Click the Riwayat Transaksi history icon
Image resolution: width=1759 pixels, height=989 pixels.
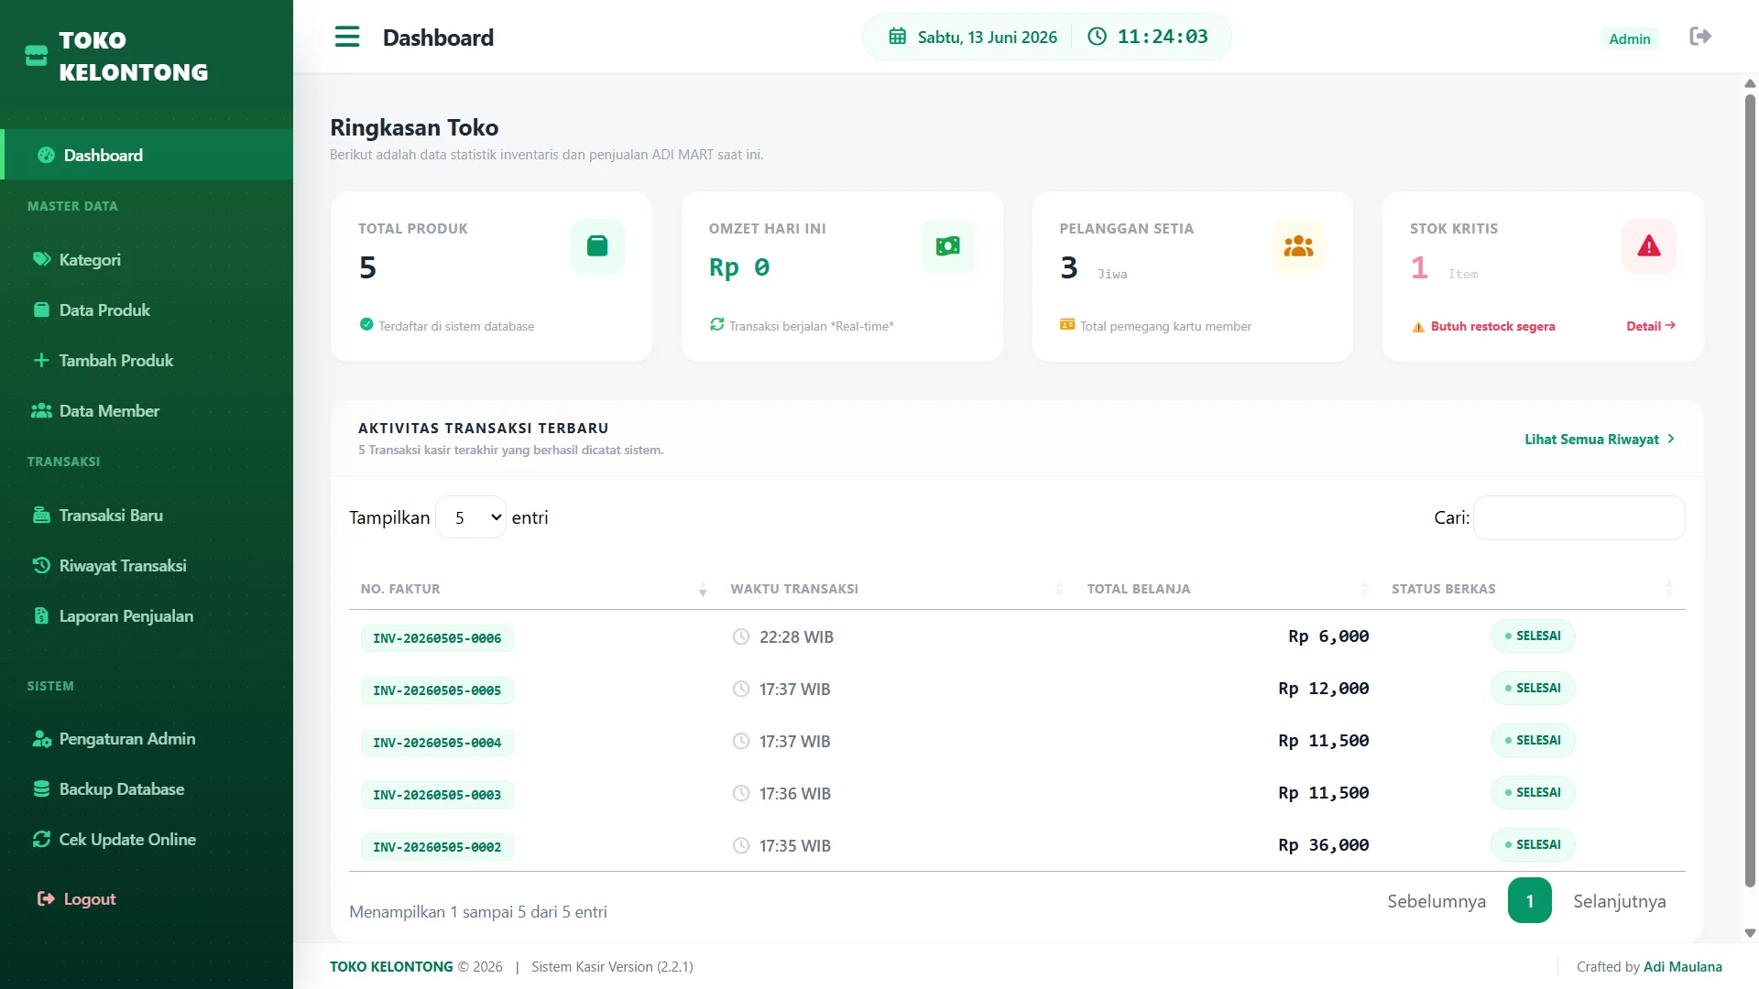point(41,565)
